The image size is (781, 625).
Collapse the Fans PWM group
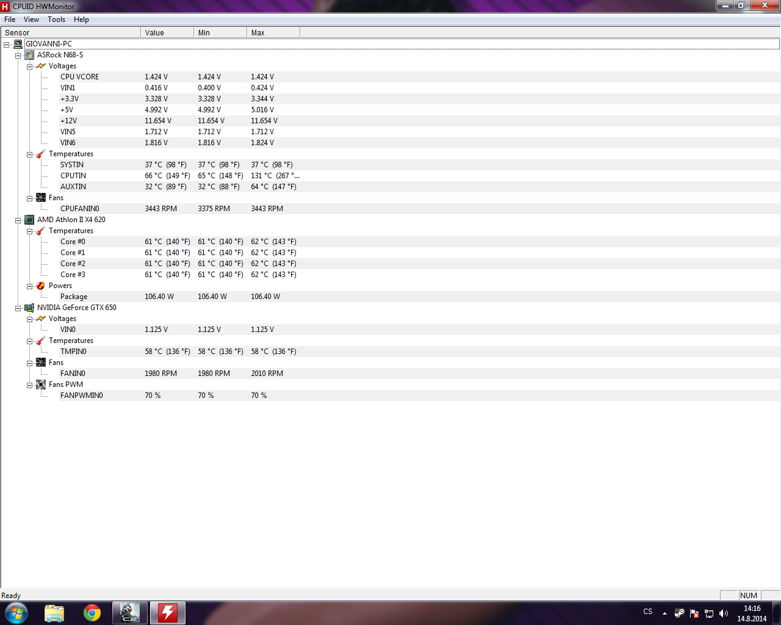[29, 385]
